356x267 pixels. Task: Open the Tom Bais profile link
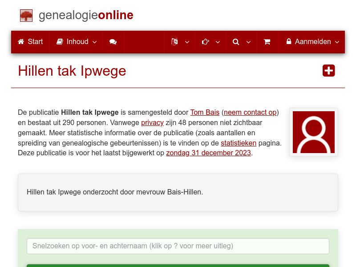click(205, 112)
